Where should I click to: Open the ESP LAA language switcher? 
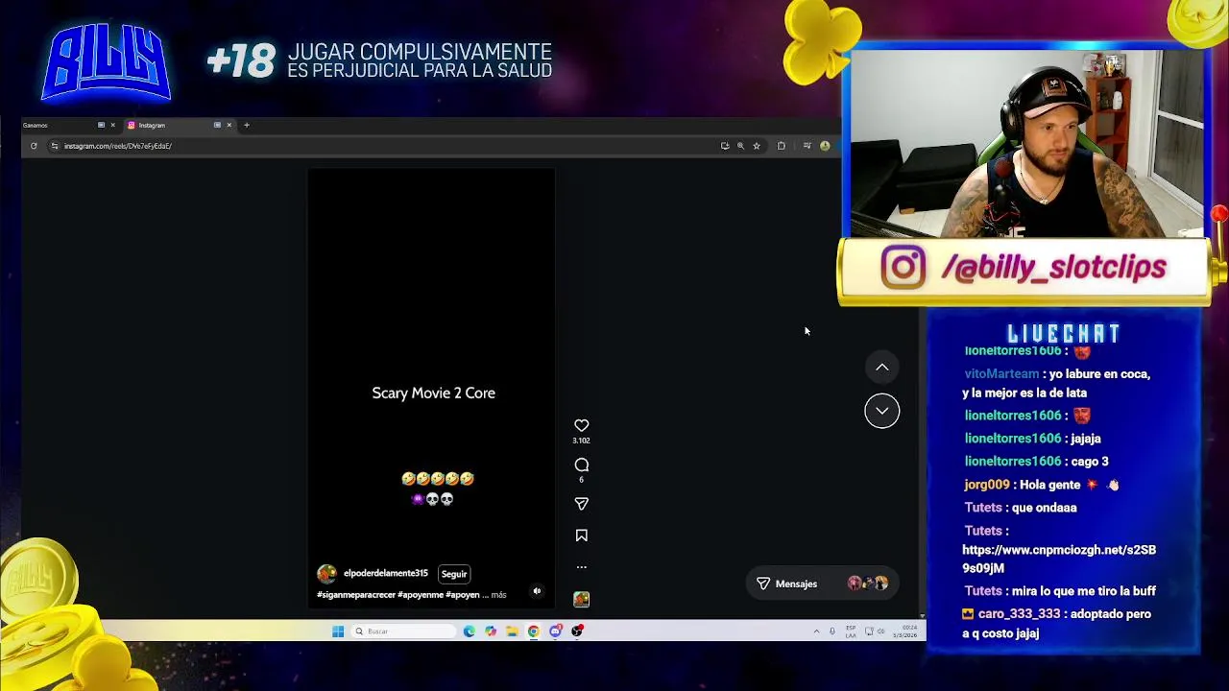pyautogui.click(x=851, y=631)
